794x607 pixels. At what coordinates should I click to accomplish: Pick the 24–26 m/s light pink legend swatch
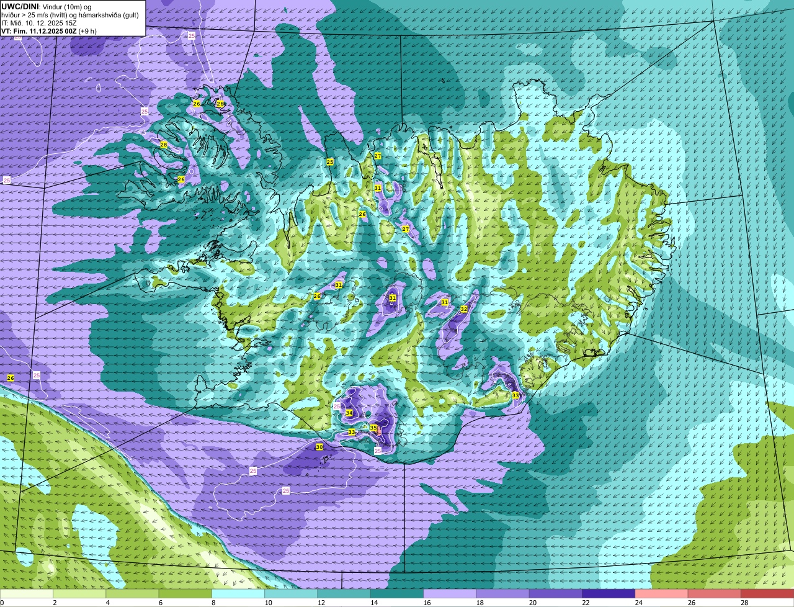[661, 593]
